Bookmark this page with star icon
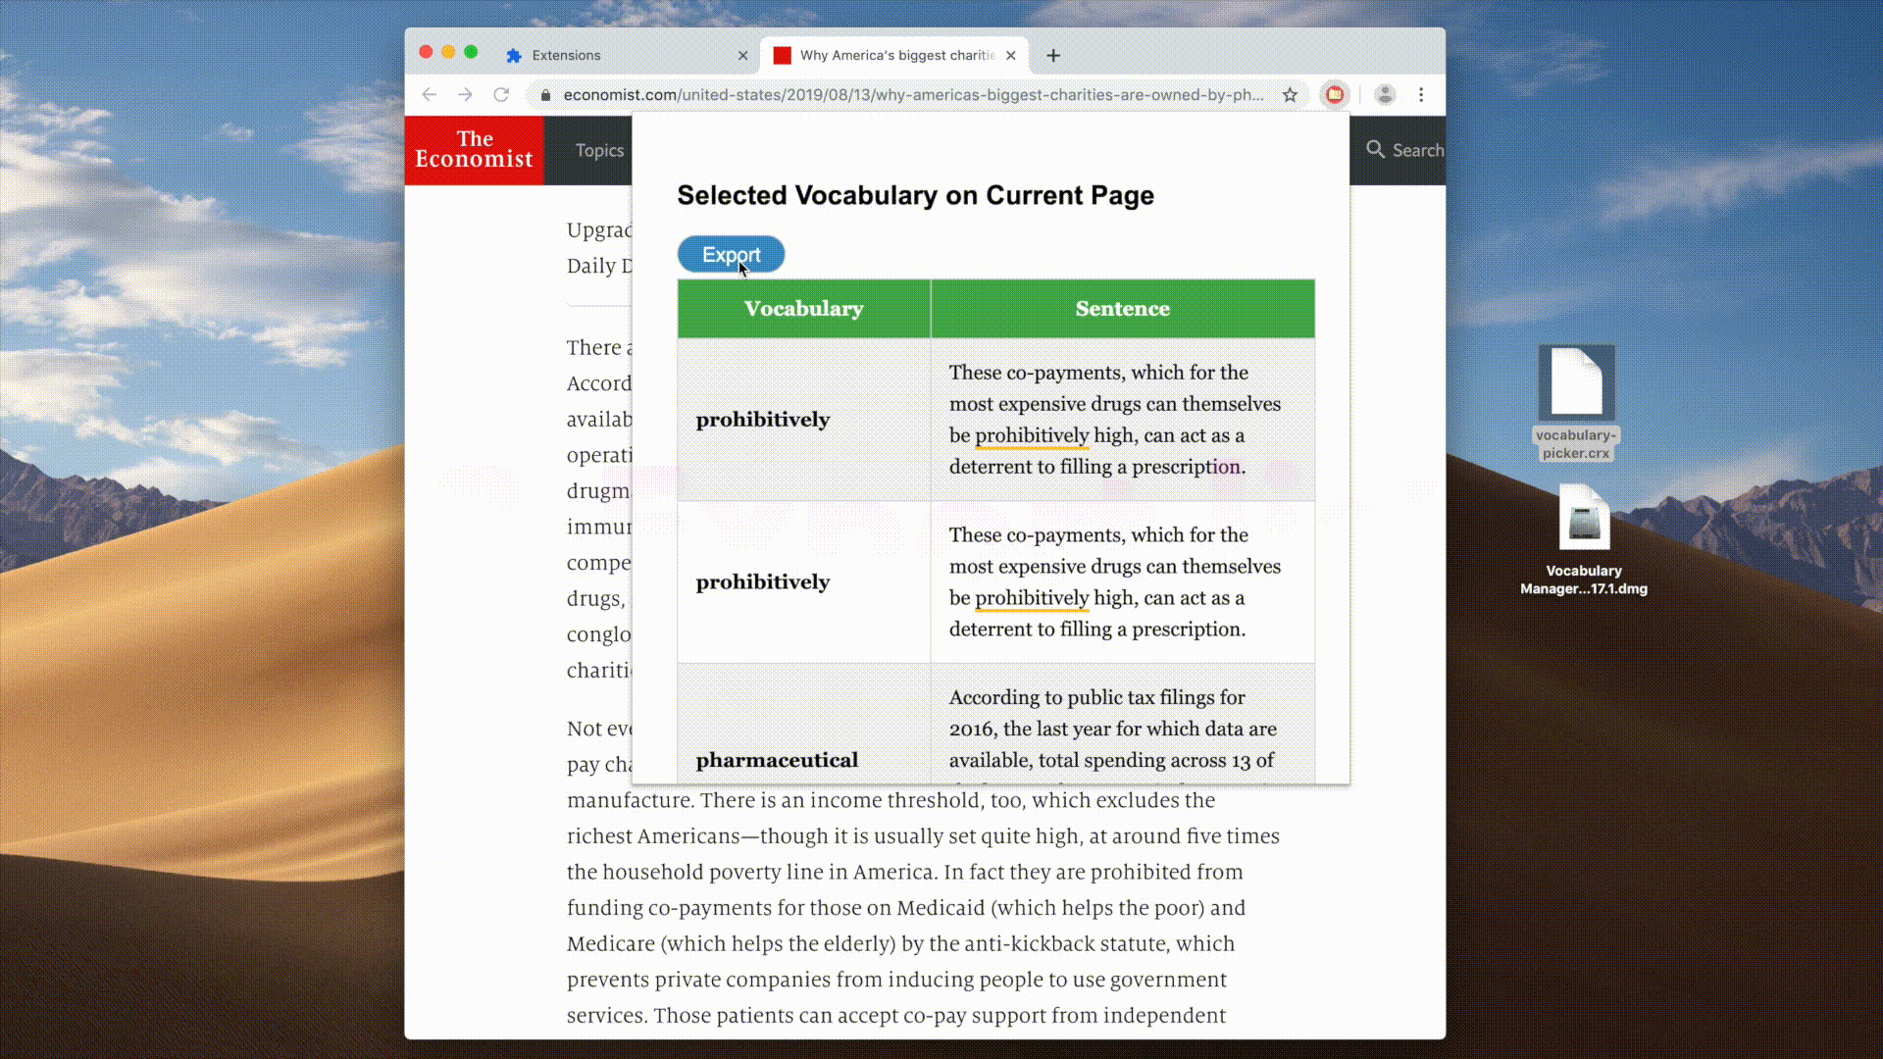1883x1059 pixels. pyautogui.click(x=1290, y=95)
